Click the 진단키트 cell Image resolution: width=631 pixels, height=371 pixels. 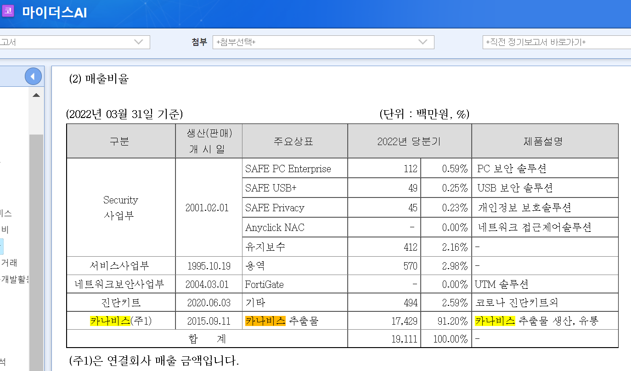pyautogui.click(x=121, y=303)
